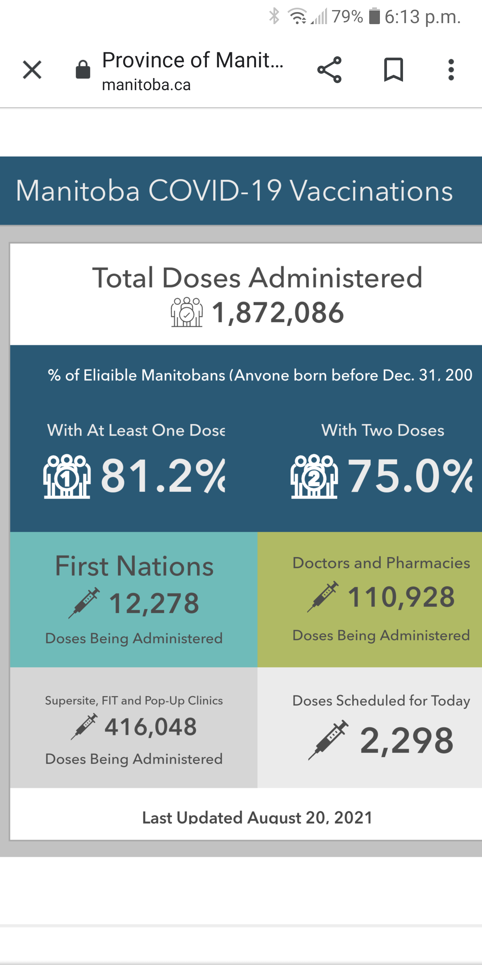The width and height of the screenshot is (482, 965).
Task: Tap the 75.0% two doses figure
Action: pyautogui.click(x=410, y=476)
